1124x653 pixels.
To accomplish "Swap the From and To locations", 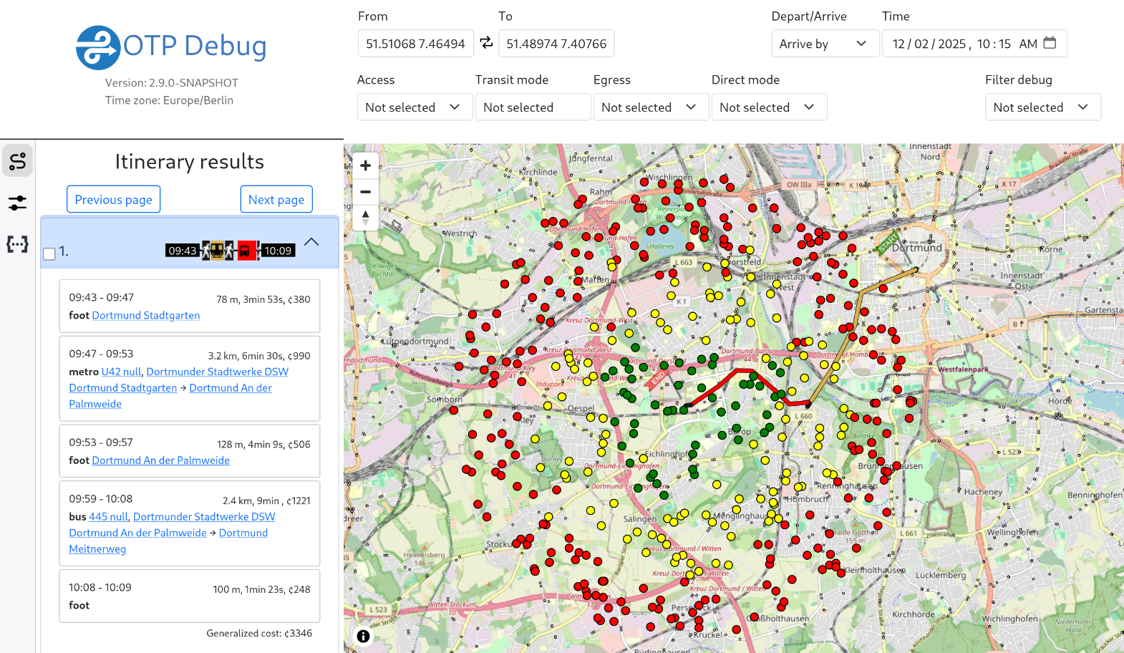I will 486,43.
